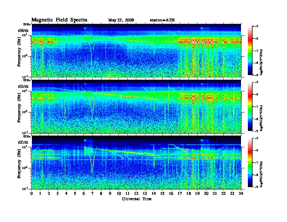Click the hour "15" time axis label

pos(163,194)
